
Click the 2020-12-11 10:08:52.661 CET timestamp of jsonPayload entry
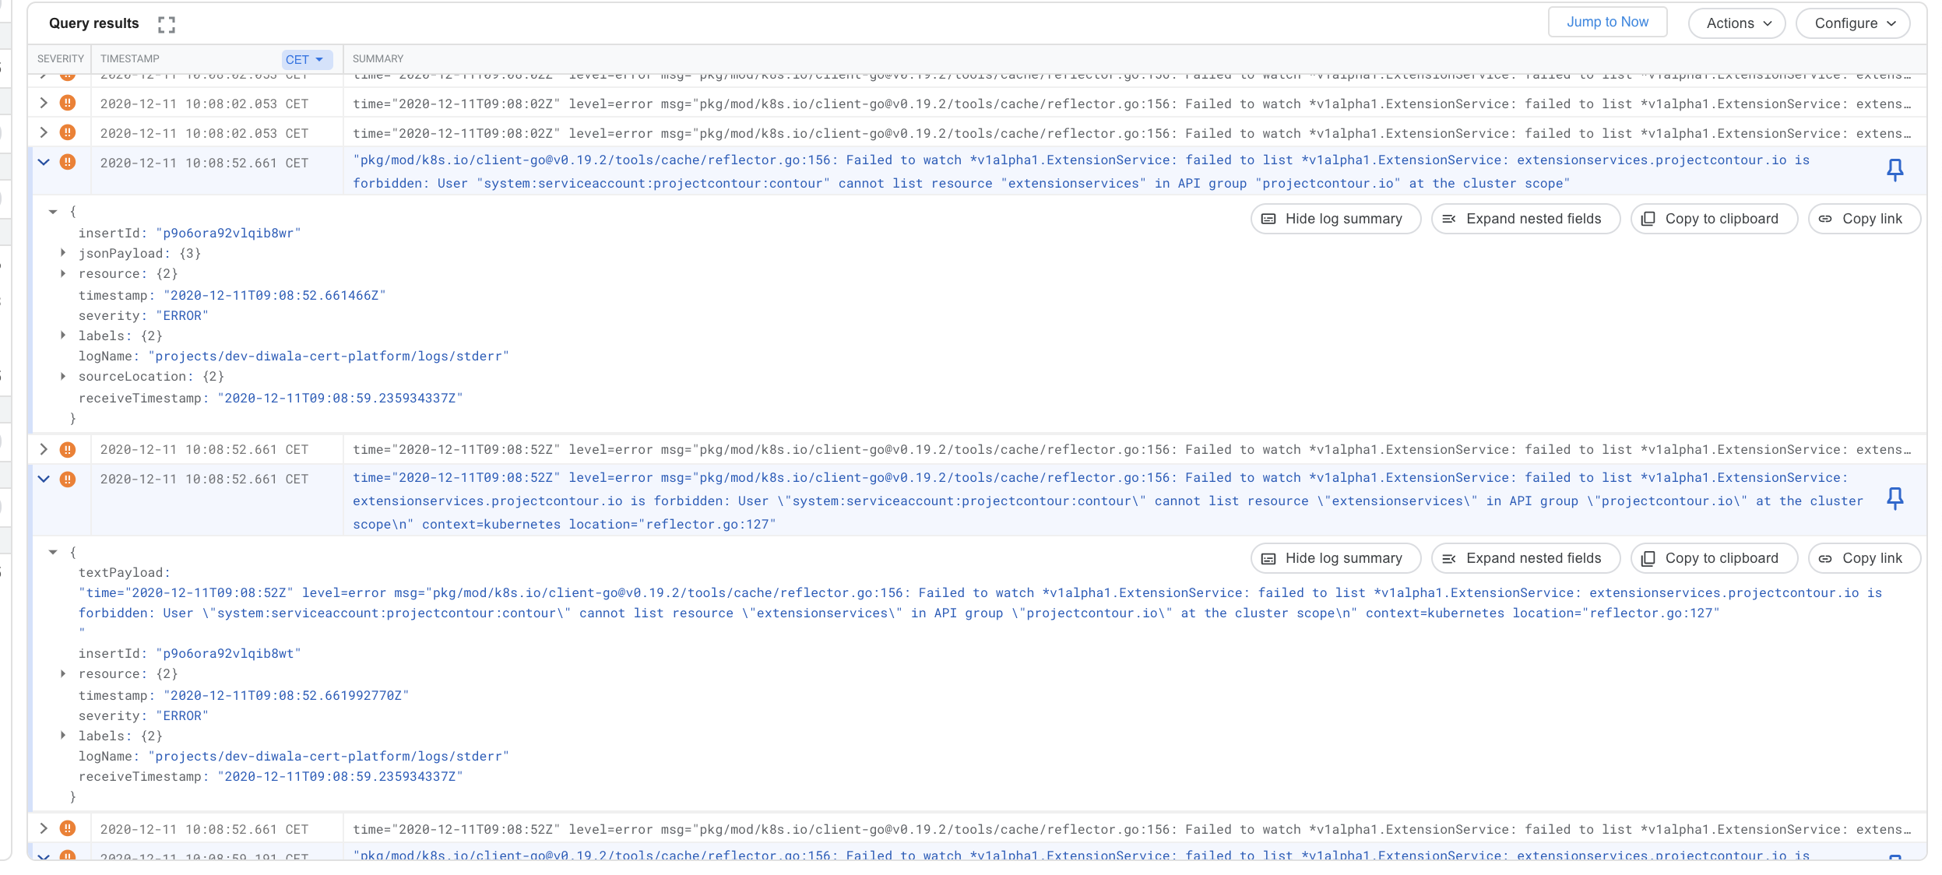(204, 163)
